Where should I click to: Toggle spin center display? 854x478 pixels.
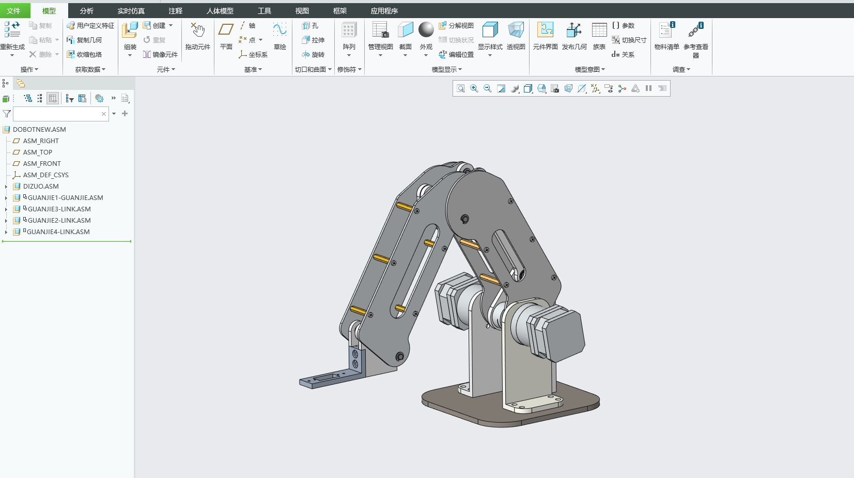(622, 88)
